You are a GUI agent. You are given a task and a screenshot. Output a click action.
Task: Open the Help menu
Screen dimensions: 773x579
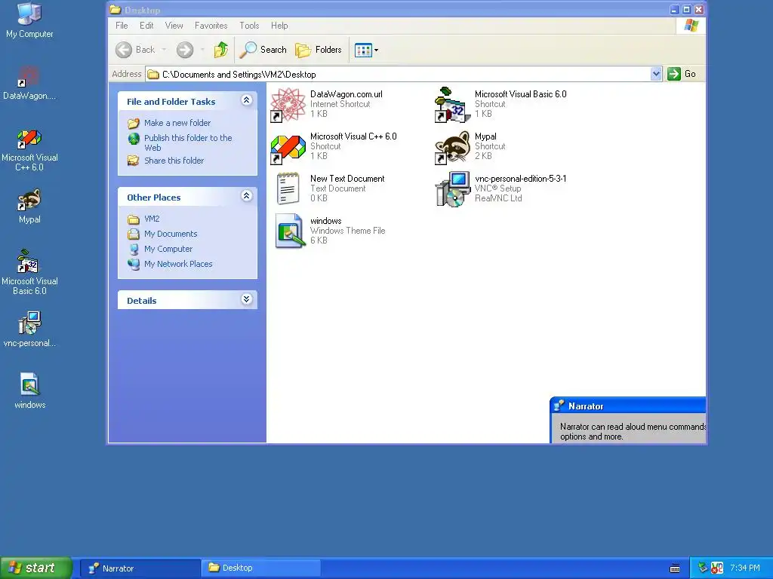click(279, 26)
